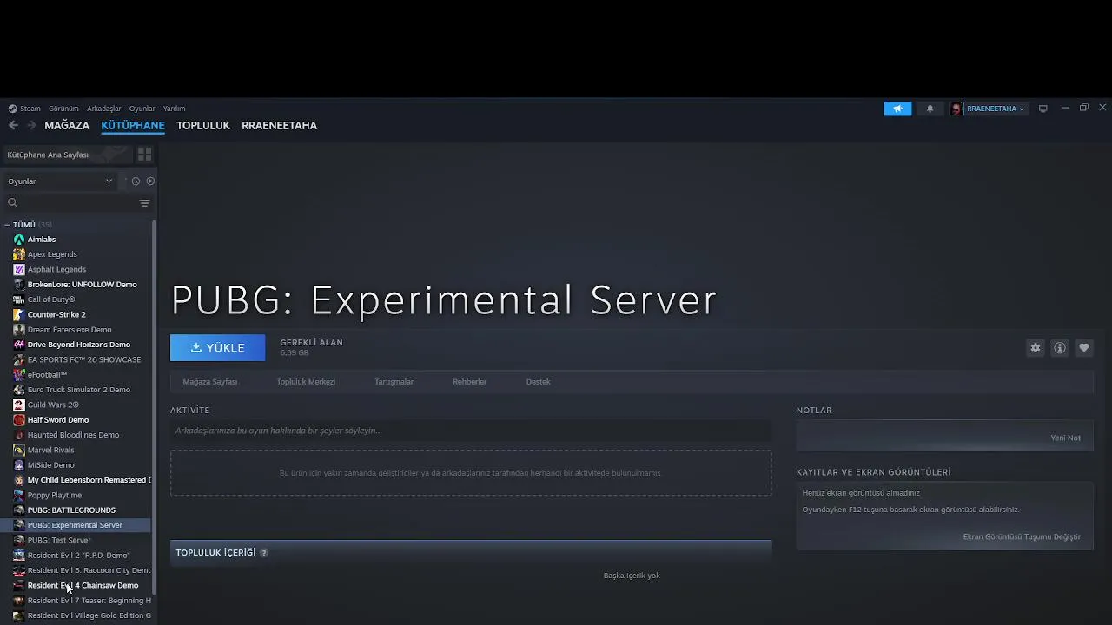Viewport: 1112px width, 625px height.
Task: Open the Topluluk Merkezi link
Action: pyautogui.click(x=306, y=382)
